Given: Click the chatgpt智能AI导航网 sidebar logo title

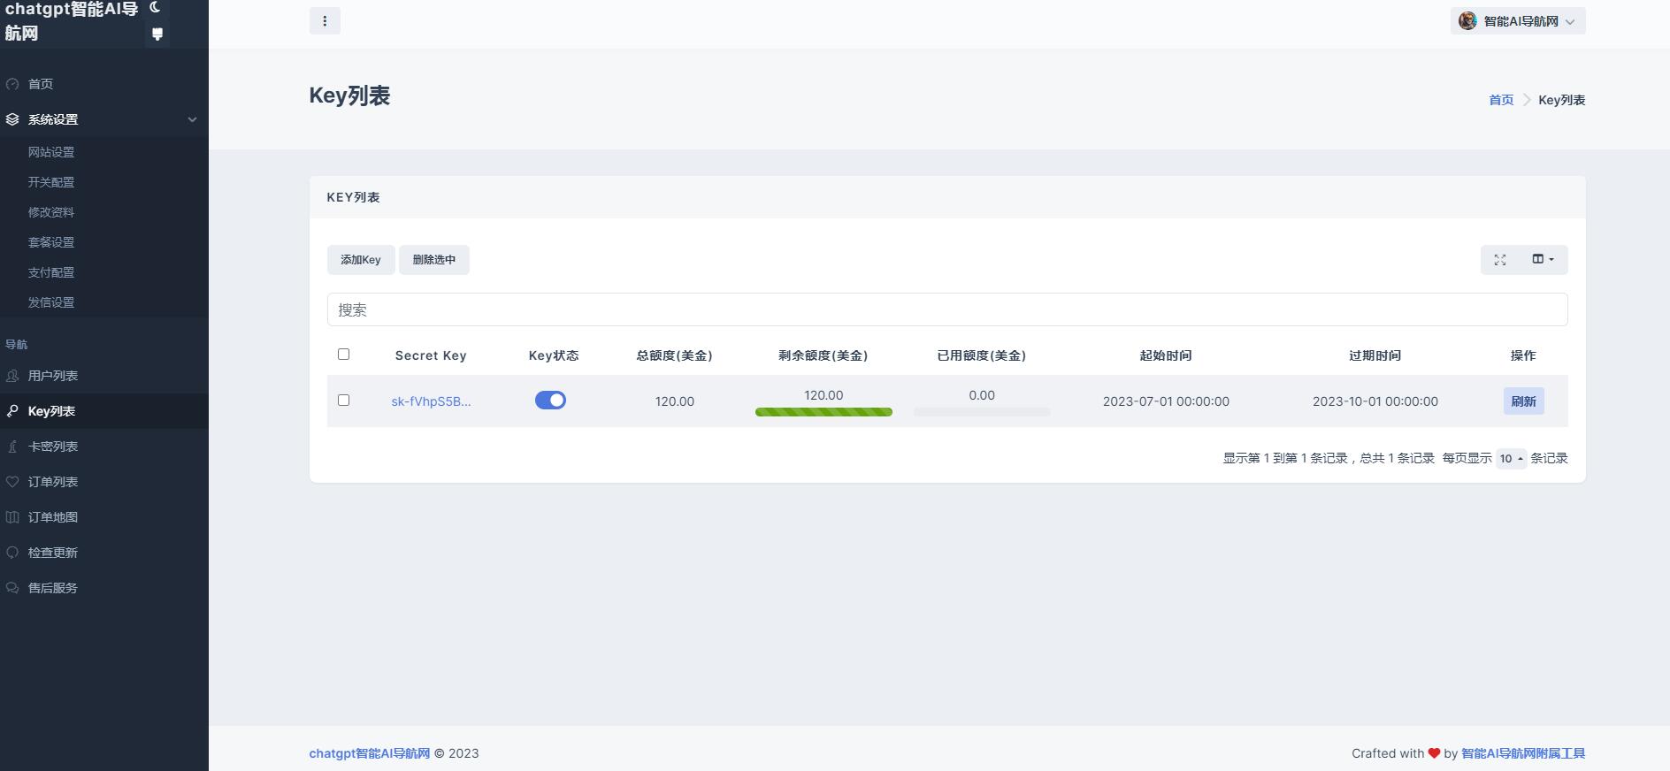Looking at the screenshot, I should pos(72,21).
